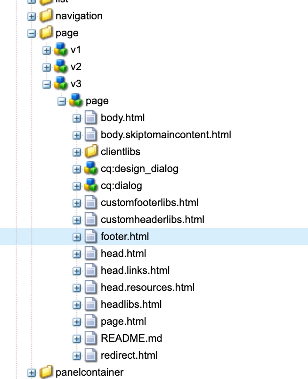The width and height of the screenshot is (308, 379).
Task: Click the cq:dialog cubes icon
Action: tap(90, 185)
